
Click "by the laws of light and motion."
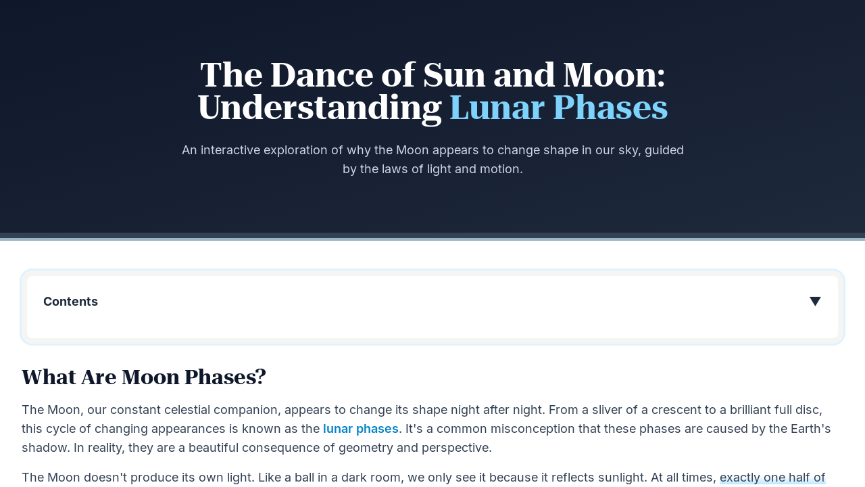click(x=432, y=169)
